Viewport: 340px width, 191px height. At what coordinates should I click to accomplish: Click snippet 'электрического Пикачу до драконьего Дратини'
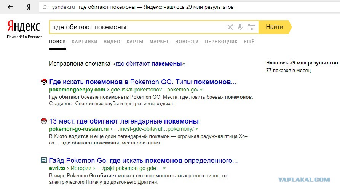tap(104, 182)
